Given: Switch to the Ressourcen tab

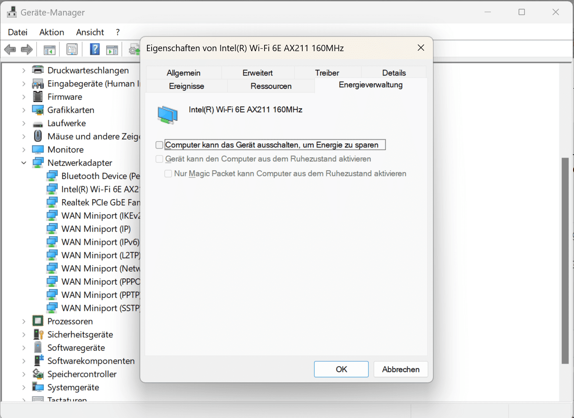Looking at the screenshot, I should [x=271, y=86].
